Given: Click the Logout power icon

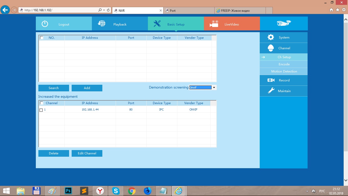Looking at the screenshot, I should point(45,24).
